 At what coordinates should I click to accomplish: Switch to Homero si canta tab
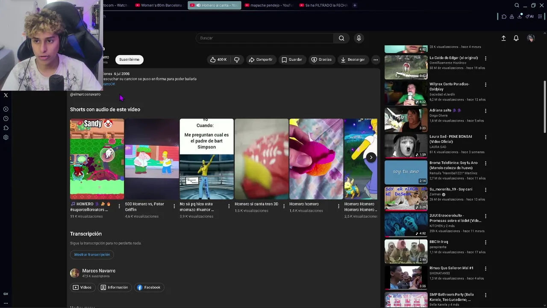coord(215,5)
